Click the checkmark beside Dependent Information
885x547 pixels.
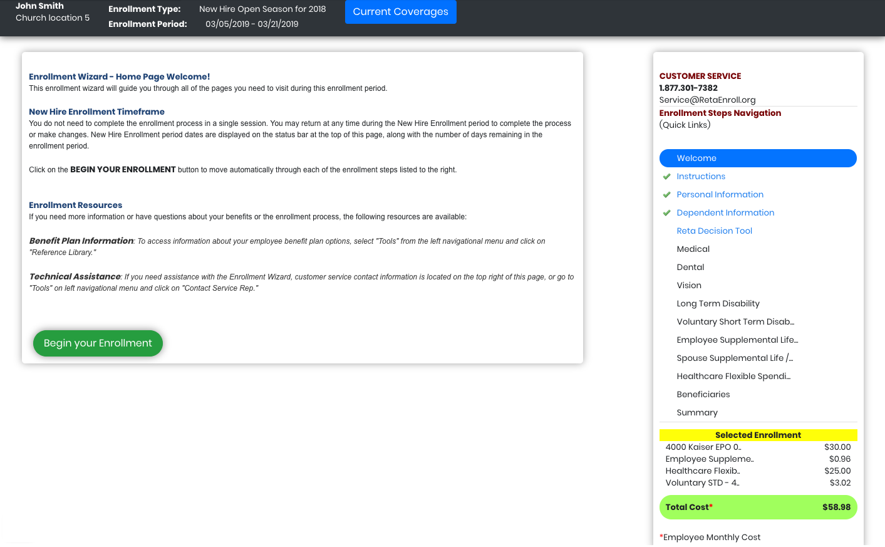pyautogui.click(x=666, y=212)
